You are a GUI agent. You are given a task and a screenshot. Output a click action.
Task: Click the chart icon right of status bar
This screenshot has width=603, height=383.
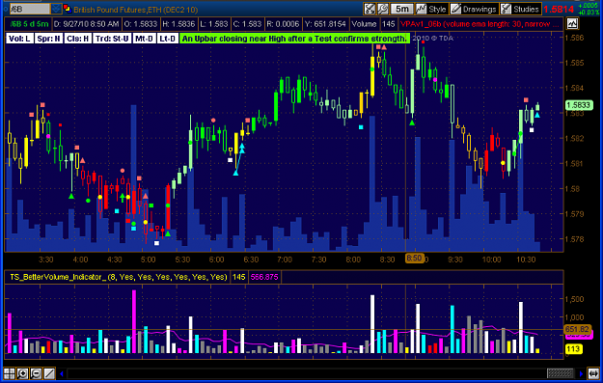coord(572,24)
